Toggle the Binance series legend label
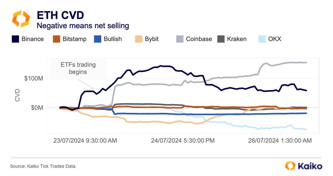Image resolution: width=333 pixels, height=176 pixels. click(32, 39)
